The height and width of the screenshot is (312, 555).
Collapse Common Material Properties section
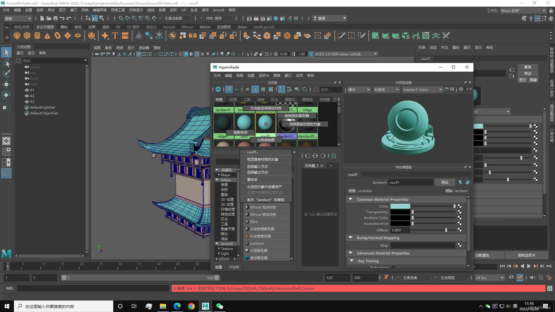point(351,199)
